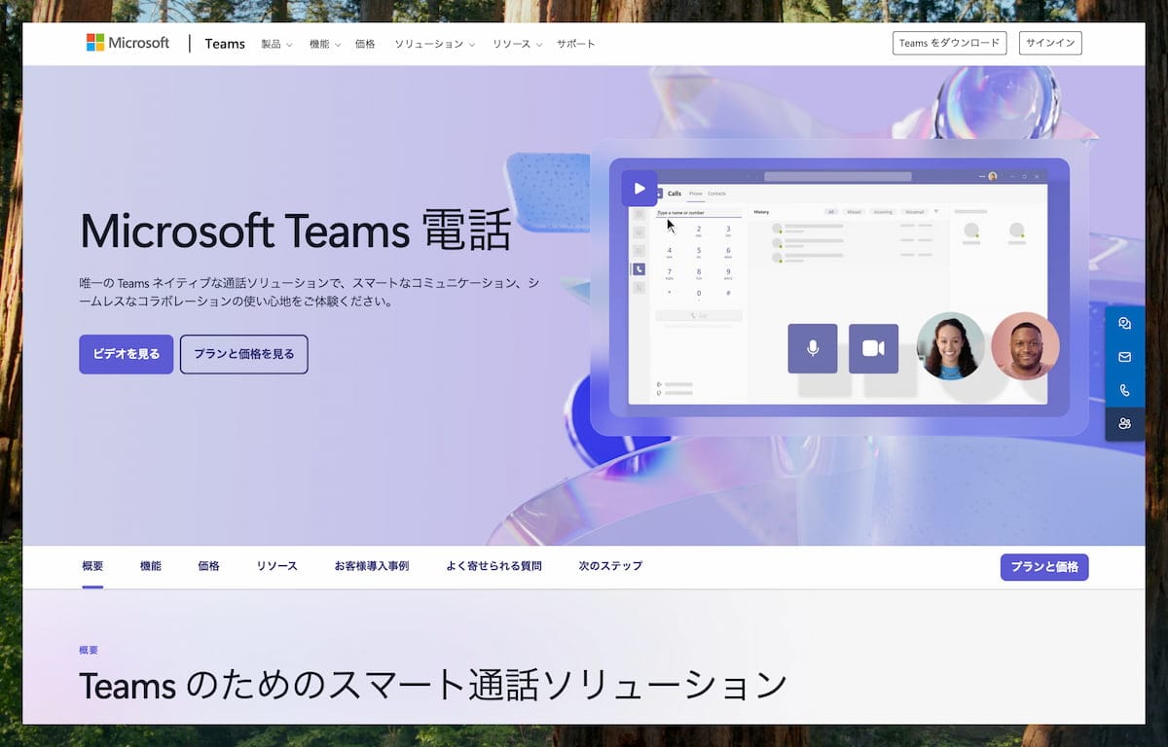Click the ビデオを見る button
Screen dimensions: 1168x747
click(x=127, y=354)
